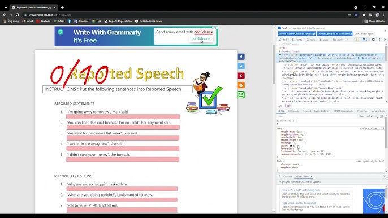Switch to the Sources tab in DevTools
This screenshot has height=218, width=388.
click(324, 40)
